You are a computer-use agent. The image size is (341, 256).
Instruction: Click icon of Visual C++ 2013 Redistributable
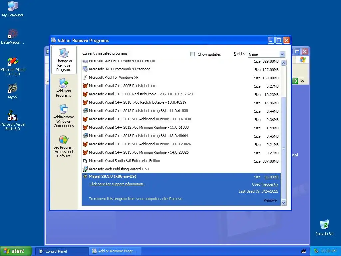pyautogui.click(x=85, y=136)
